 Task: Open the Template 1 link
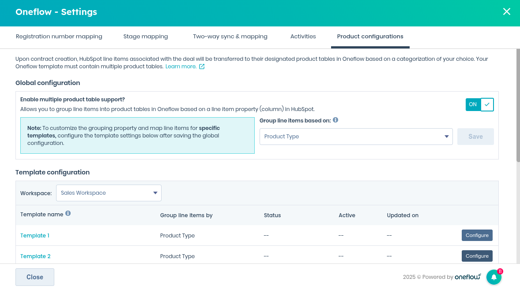pos(35,235)
